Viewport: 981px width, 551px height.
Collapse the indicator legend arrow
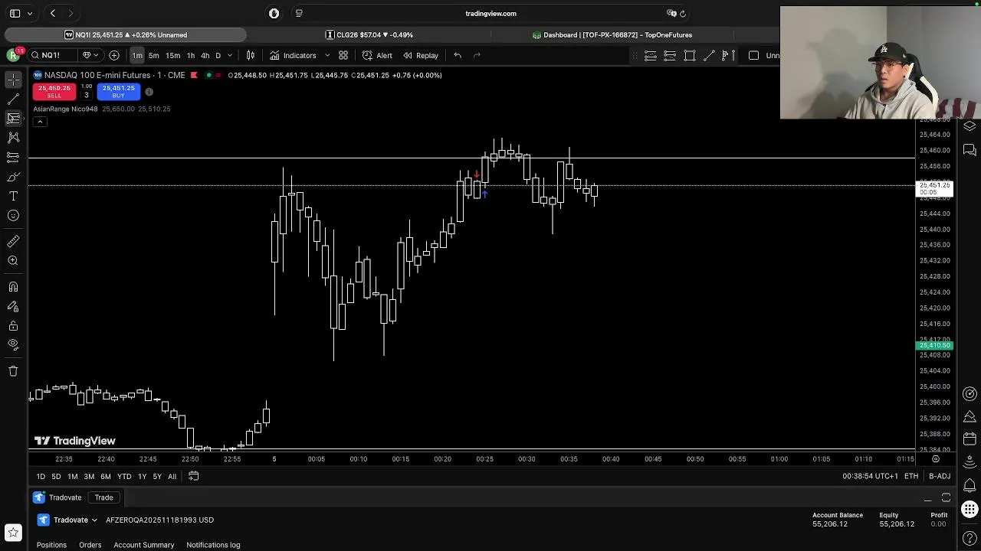point(40,122)
